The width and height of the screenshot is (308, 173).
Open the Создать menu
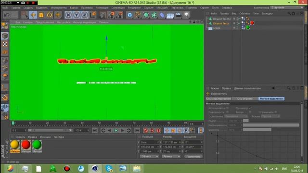coord(28,8)
